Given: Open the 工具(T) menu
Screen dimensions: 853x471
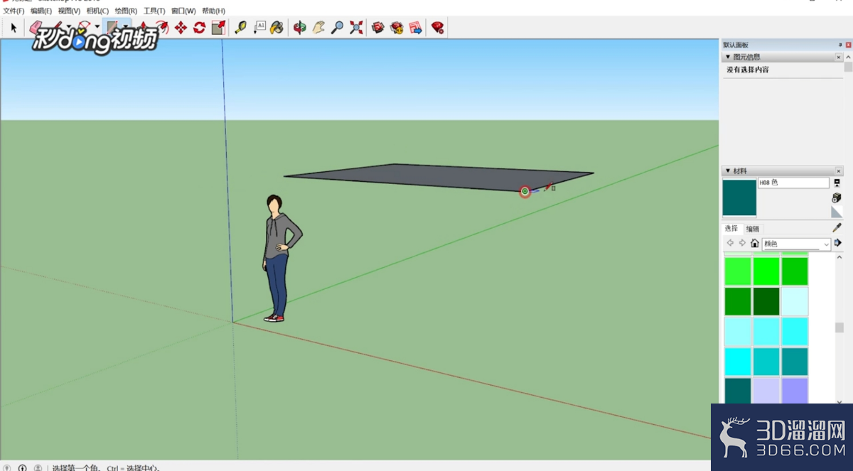Looking at the screenshot, I should click(x=154, y=11).
